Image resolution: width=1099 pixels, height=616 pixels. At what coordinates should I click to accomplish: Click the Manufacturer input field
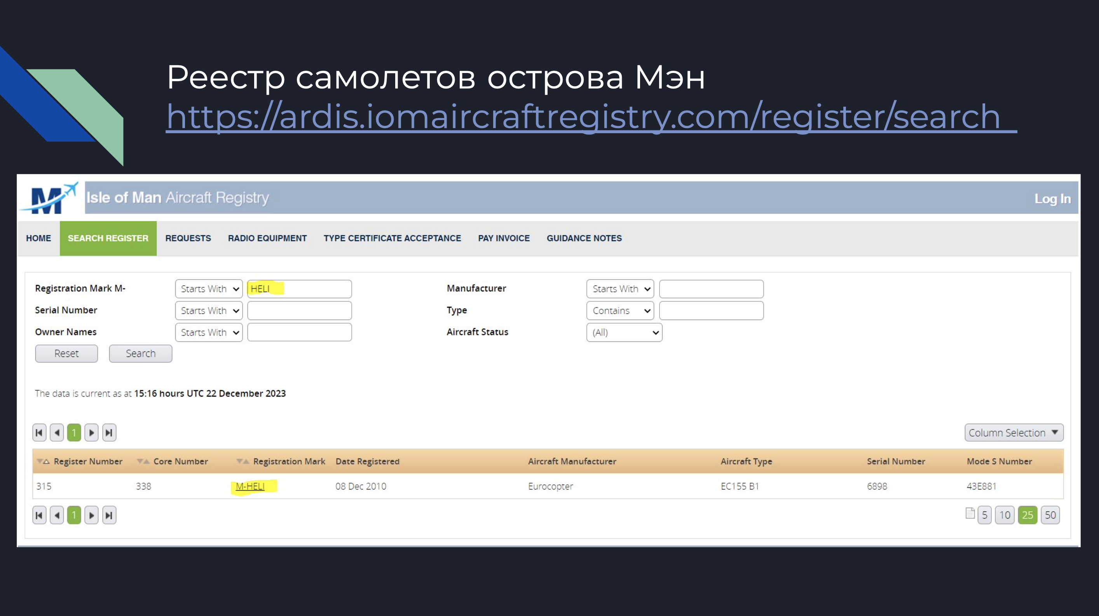pyautogui.click(x=711, y=289)
